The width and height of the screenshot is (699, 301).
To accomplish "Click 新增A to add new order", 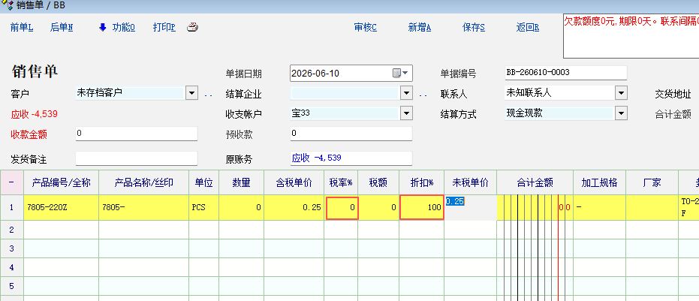I will pos(420,28).
